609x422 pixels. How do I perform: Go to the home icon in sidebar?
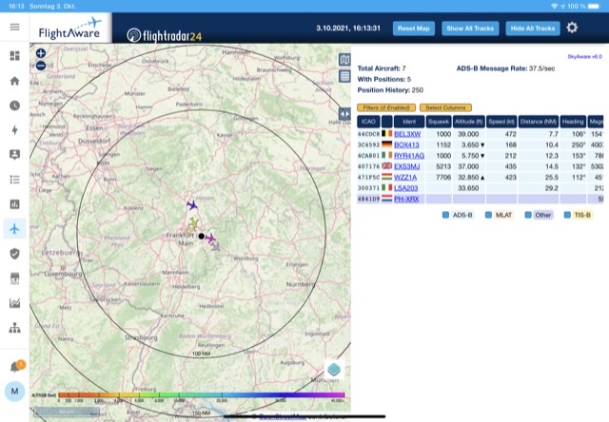point(15,81)
